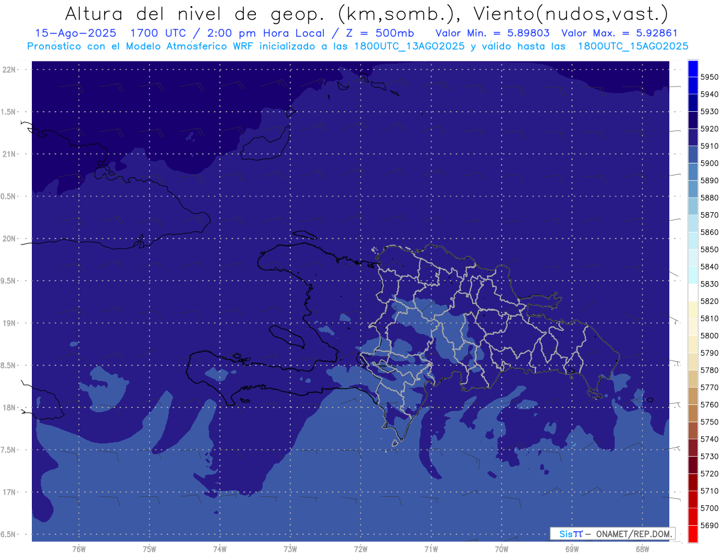Click the '5950' colorbar value

point(709,77)
